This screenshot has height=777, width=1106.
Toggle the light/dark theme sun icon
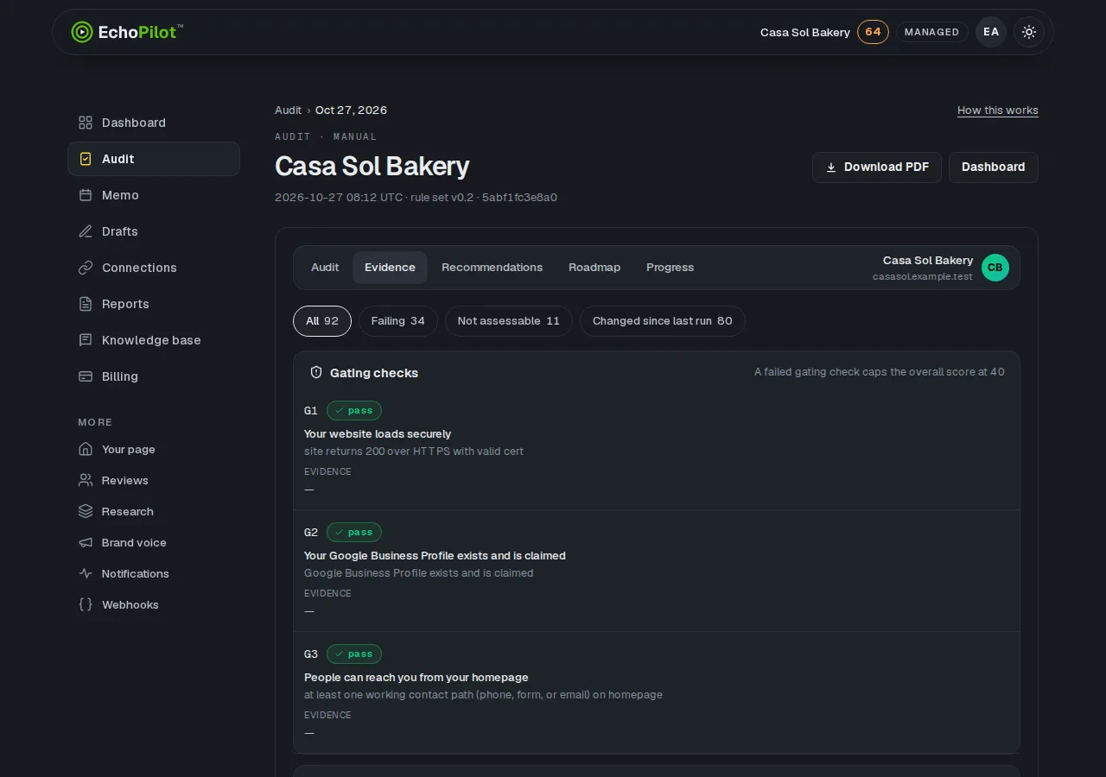(1029, 32)
